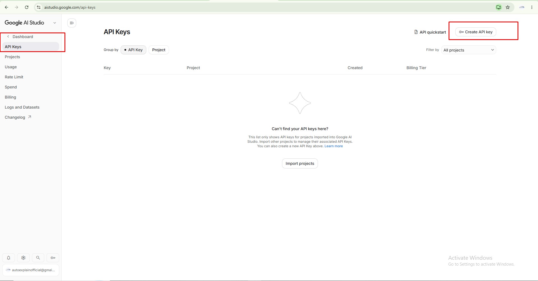The width and height of the screenshot is (538, 281).
Task: Click the Project column header
Action: [x=193, y=68]
